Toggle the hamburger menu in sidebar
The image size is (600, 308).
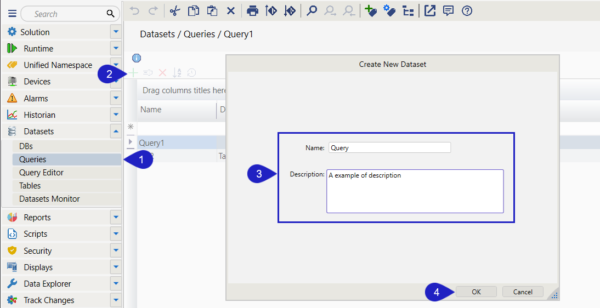tap(12, 14)
